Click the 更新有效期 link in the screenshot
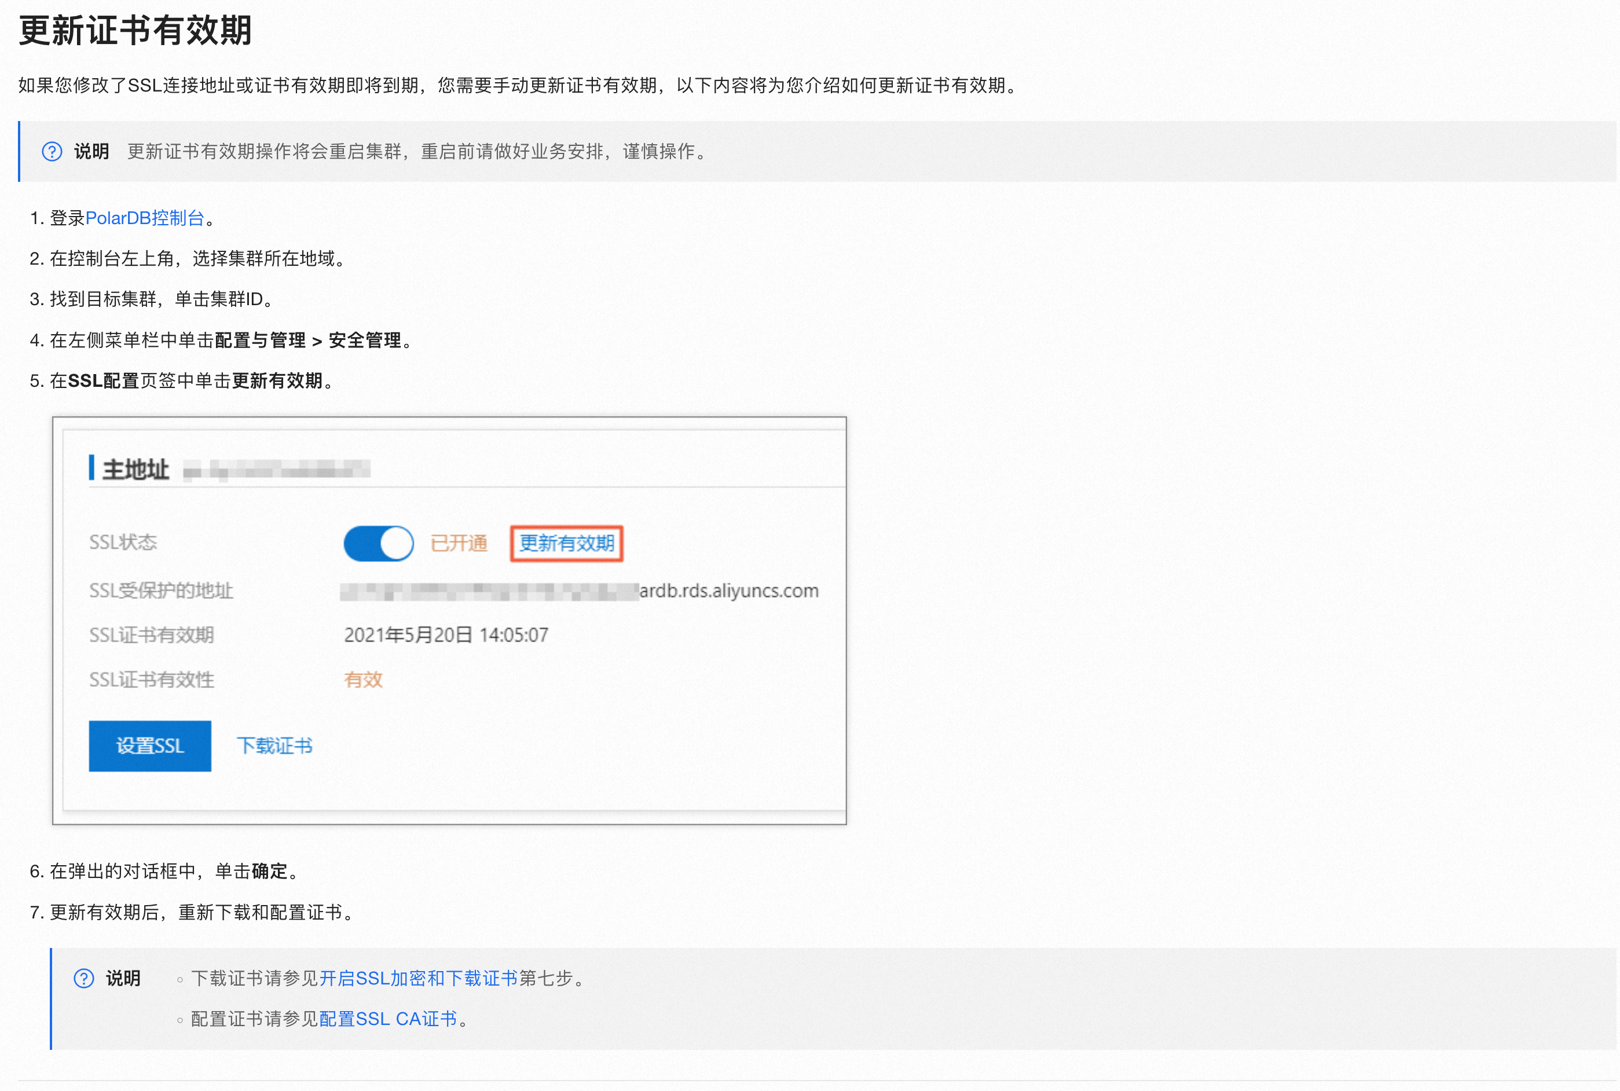The height and width of the screenshot is (1091, 1620). (566, 543)
